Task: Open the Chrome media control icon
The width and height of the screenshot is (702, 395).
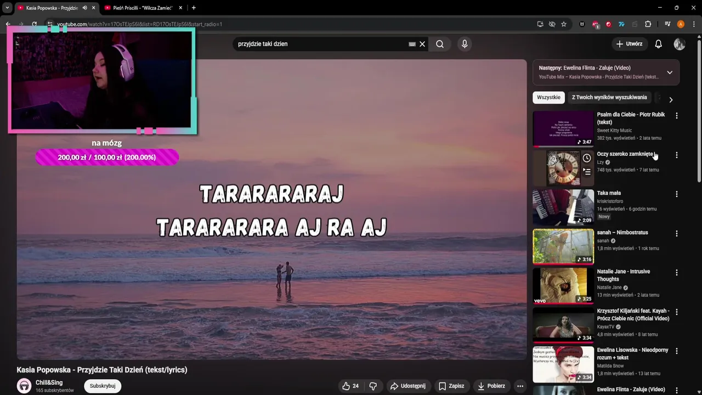Action: point(667,24)
